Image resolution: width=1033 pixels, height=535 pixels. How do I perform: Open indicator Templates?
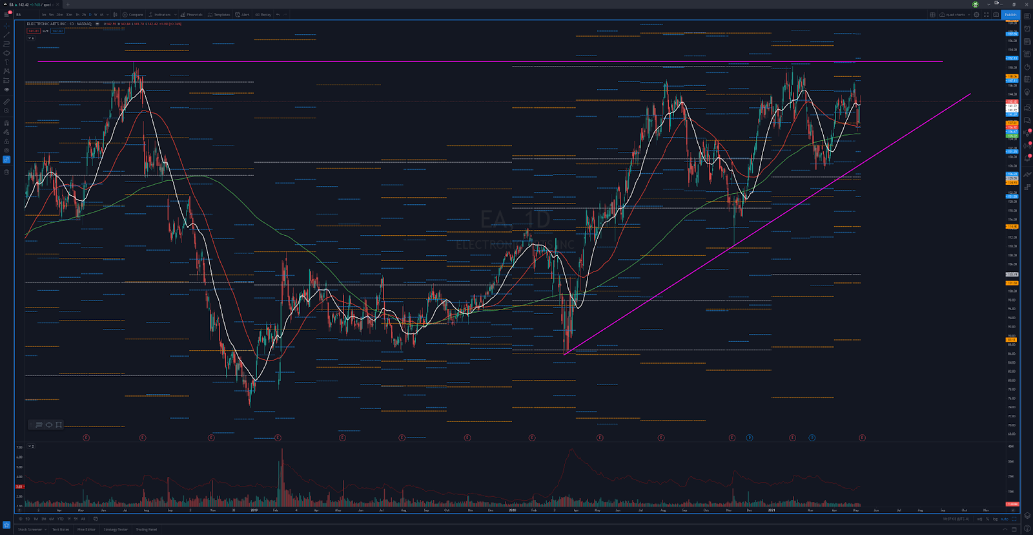[x=219, y=14]
